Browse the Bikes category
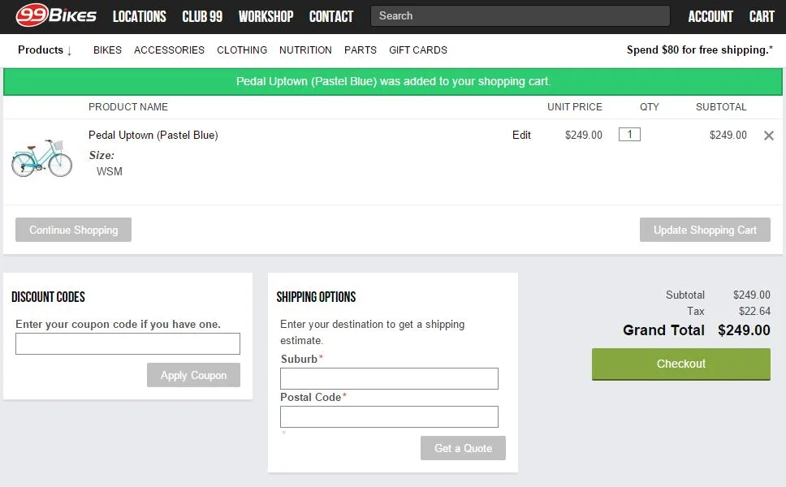The height and width of the screenshot is (487, 786). pos(107,50)
